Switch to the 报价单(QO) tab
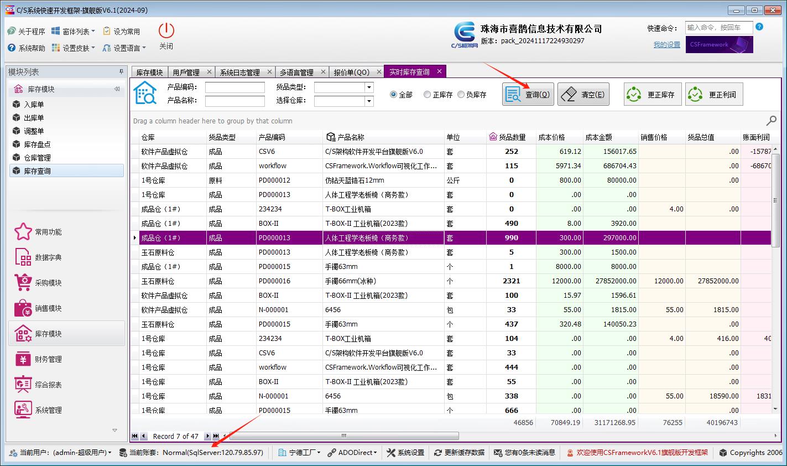The width and height of the screenshot is (787, 466). pyautogui.click(x=351, y=73)
